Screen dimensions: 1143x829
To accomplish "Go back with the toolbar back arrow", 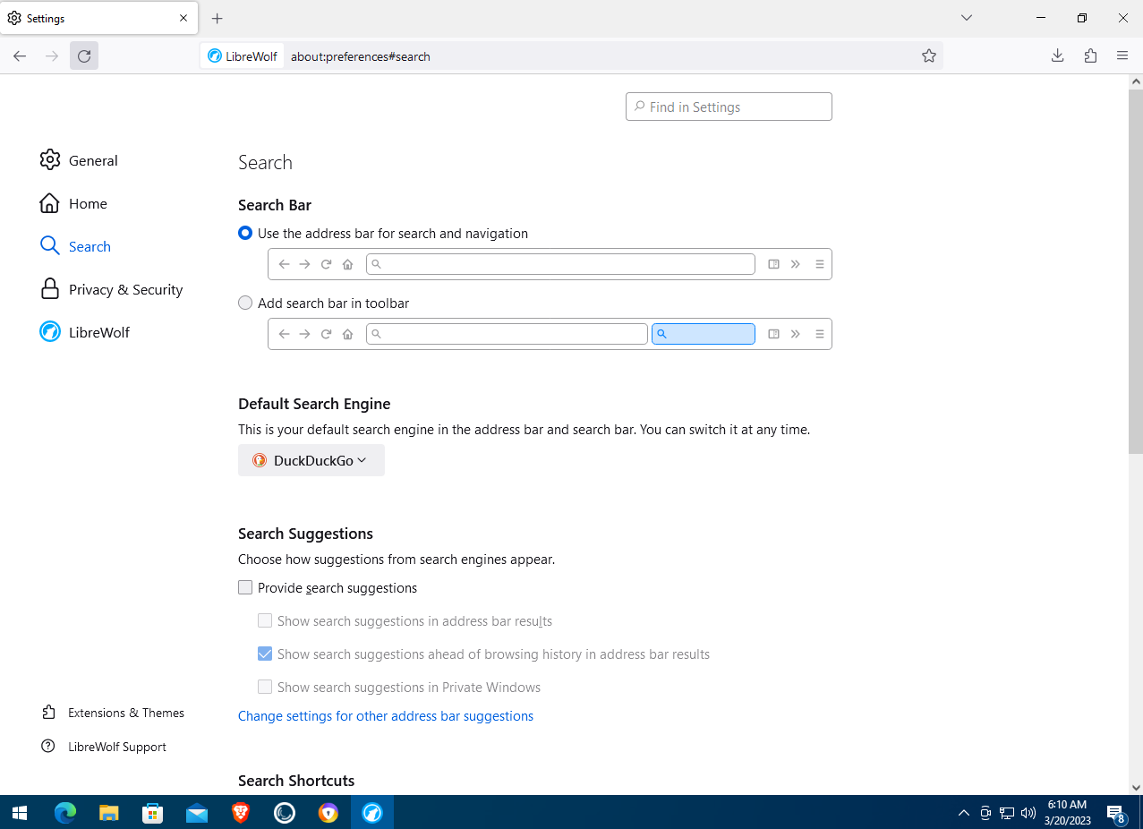I will pos(20,56).
